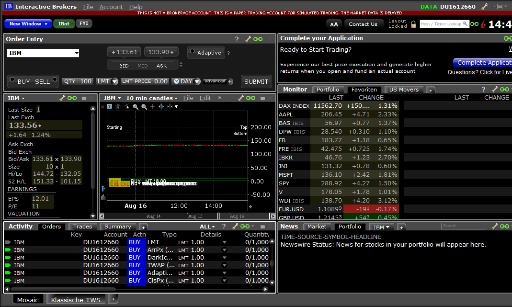The height and width of the screenshot is (307, 512).
Task: Expand details arrow of DarkIc order row
Action: [x=224, y=258]
